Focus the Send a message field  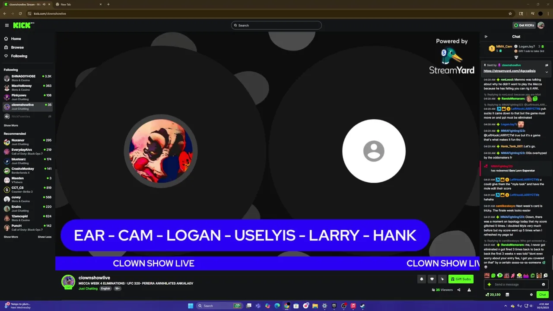tap(516, 285)
